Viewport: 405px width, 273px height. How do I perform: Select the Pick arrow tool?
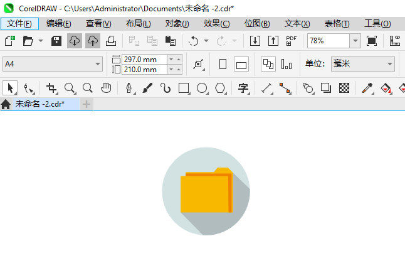[10, 88]
